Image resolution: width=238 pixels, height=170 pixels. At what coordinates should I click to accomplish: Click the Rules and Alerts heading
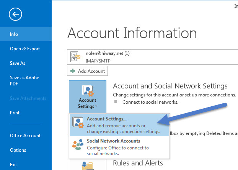pyautogui.click(x=138, y=163)
